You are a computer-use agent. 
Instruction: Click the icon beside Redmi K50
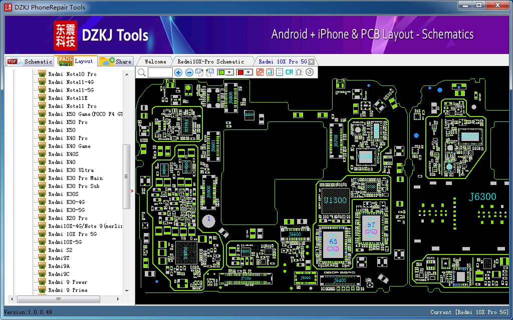point(42,130)
